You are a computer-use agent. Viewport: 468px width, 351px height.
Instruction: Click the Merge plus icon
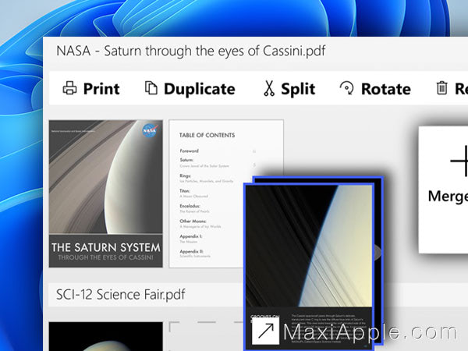[x=459, y=161]
